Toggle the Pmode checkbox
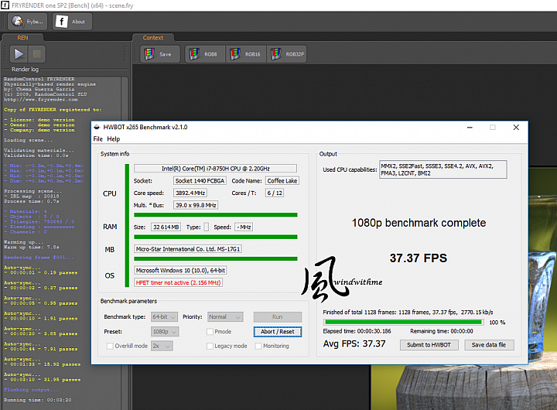The height and width of the screenshot is (410, 557). [x=210, y=332]
